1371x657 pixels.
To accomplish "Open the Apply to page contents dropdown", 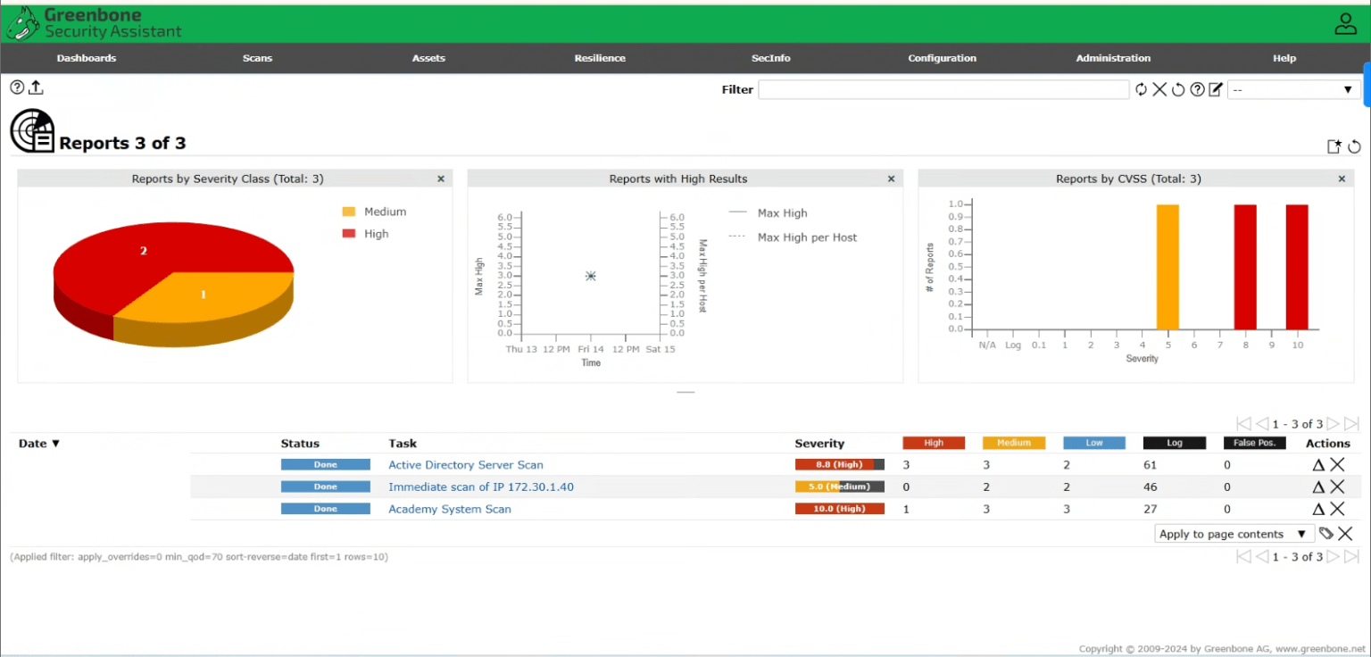I will [x=1233, y=533].
